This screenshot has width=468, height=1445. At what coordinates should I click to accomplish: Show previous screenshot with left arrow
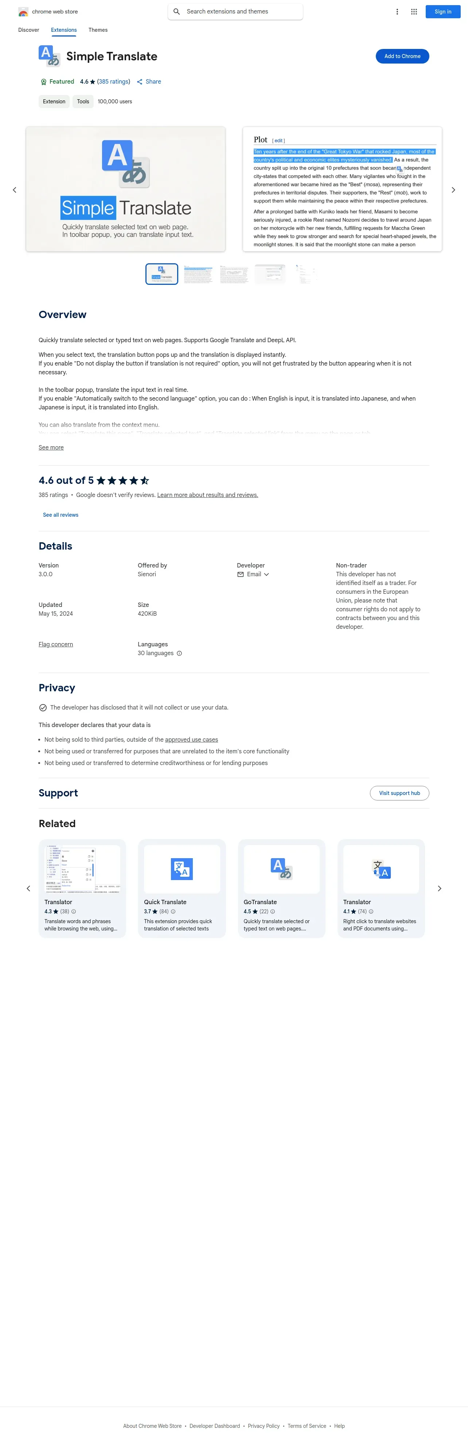pyautogui.click(x=15, y=190)
